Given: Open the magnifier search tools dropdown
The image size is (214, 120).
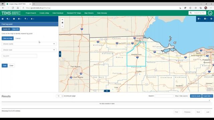Looking at the screenshot, I should click(8, 19).
